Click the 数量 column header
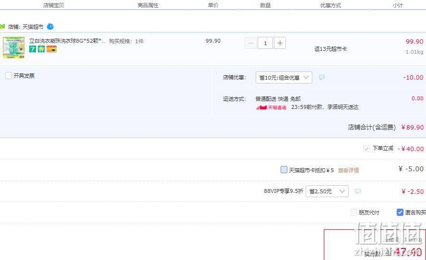This screenshot has width=426, height=260. [265, 5]
